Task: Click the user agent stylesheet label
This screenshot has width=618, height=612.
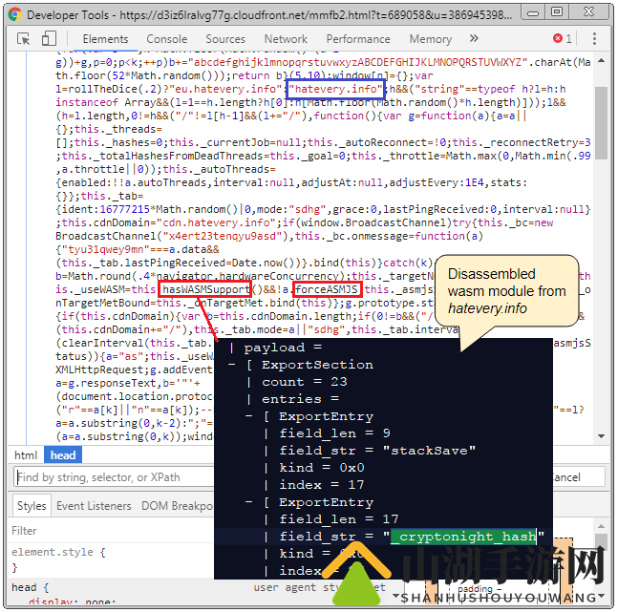Action: (319, 587)
